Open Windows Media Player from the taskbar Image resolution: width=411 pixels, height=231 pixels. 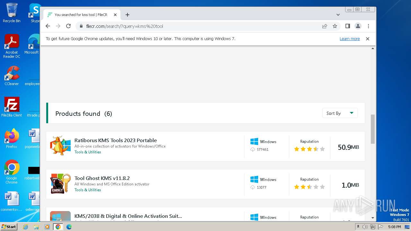(47, 227)
